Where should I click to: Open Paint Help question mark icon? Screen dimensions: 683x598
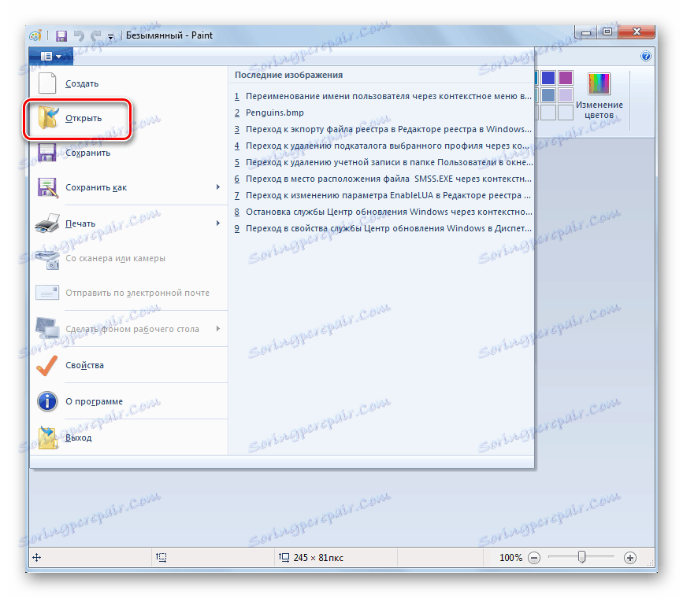[645, 56]
